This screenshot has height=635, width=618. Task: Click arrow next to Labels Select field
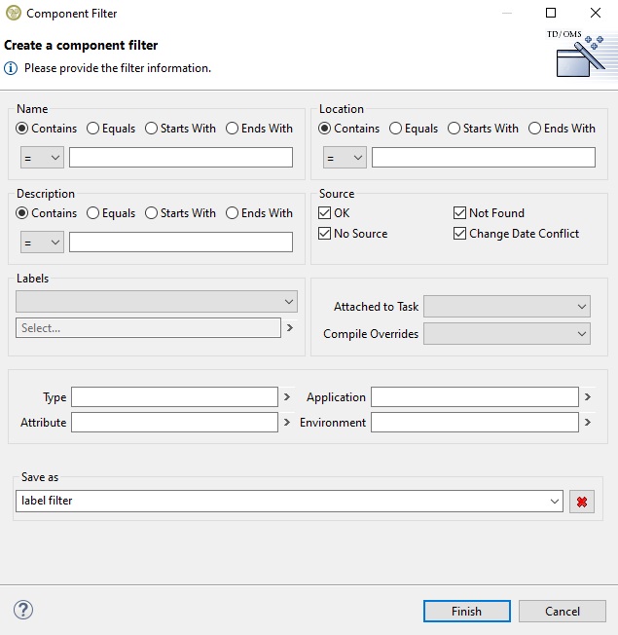pos(290,328)
